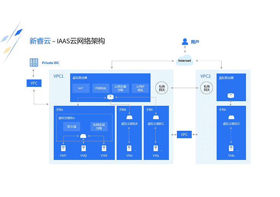The height and width of the screenshot is (197, 280).
Task: Click the virtual switch D icon
Action: pyautogui.click(x=231, y=117)
